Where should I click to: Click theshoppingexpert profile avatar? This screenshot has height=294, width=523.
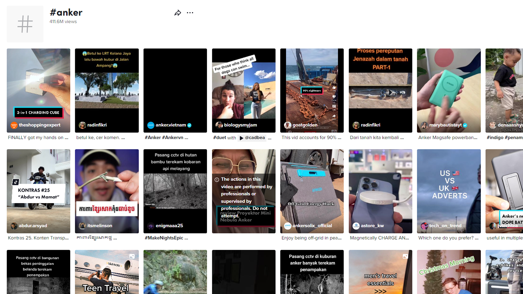14,125
